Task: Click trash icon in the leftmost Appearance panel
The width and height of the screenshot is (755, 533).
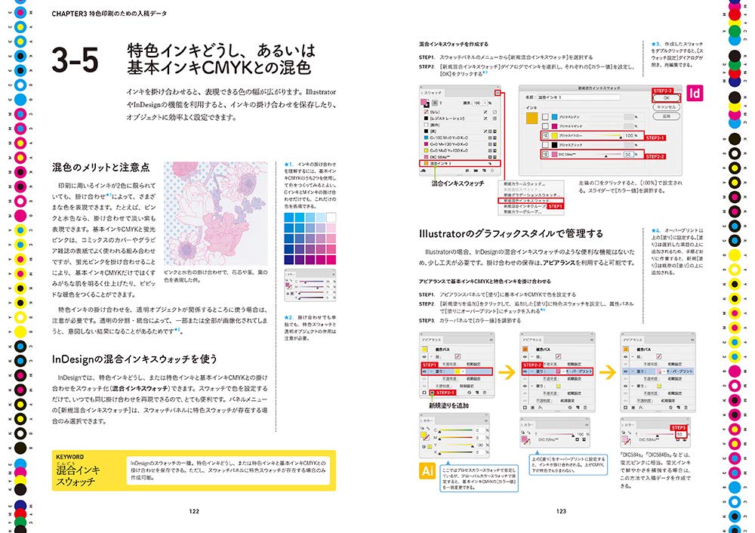Action: (485, 393)
